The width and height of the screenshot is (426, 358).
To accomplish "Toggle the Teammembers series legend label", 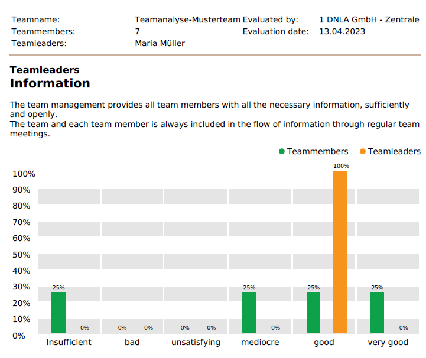I will (x=317, y=152).
